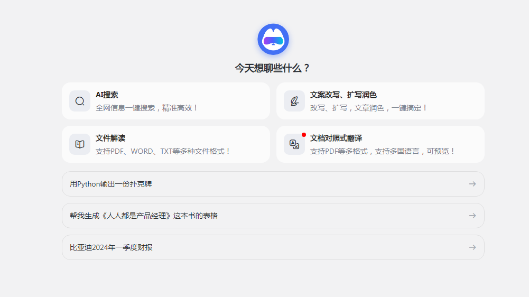The height and width of the screenshot is (297, 529).
Task: Open the 文件解读 card title
Action: click(110, 138)
